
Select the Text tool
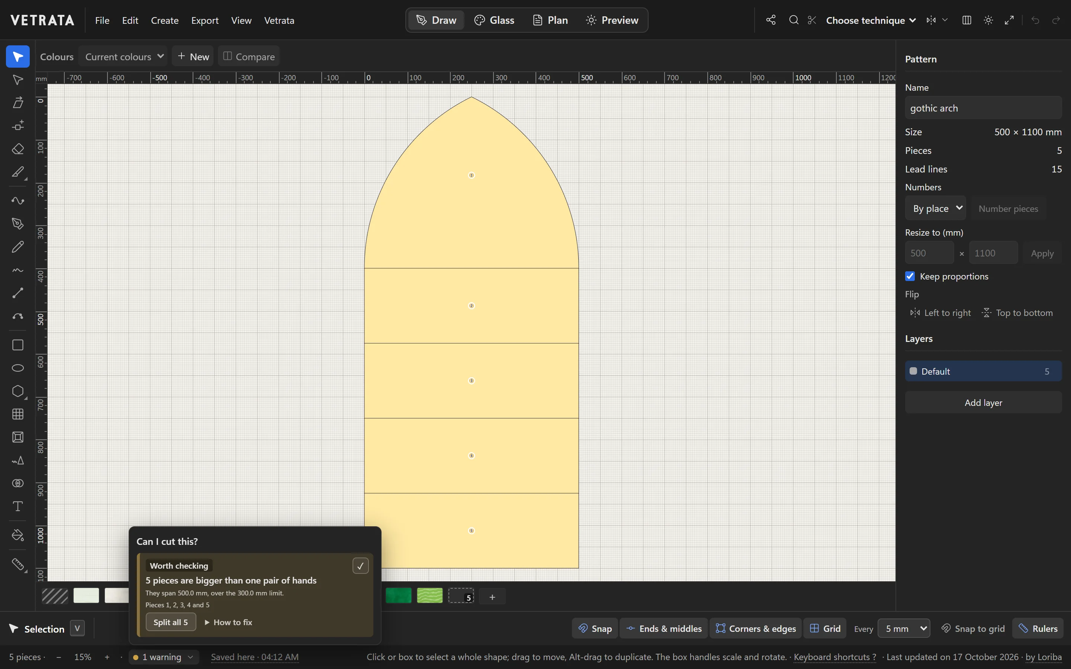[18, 506]
